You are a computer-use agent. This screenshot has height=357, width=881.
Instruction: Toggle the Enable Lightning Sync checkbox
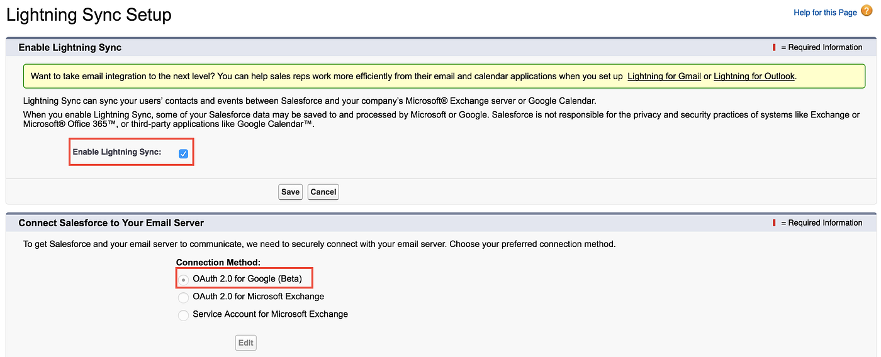[x=183, y=153]
